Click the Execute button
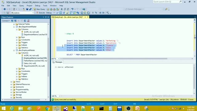 (x=41, y=13)
